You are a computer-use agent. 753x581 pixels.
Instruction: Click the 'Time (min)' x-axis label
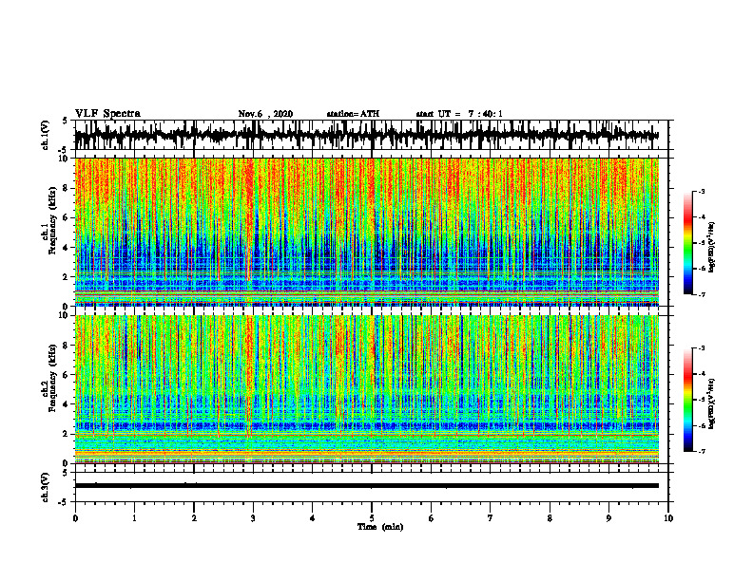pos(380,527)
